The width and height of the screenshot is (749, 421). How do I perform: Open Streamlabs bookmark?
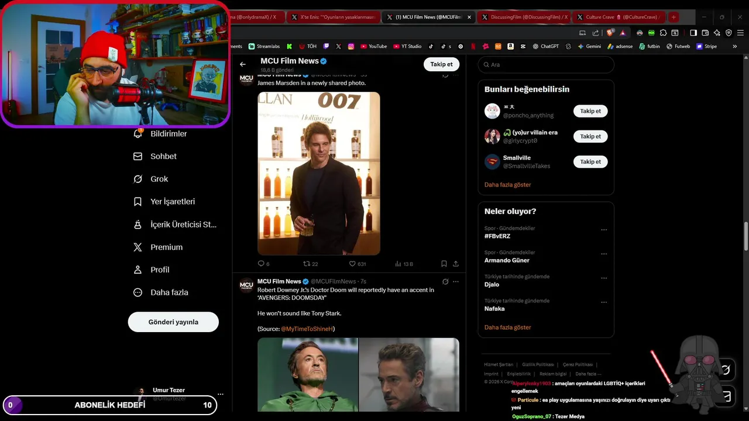[264, 46]
